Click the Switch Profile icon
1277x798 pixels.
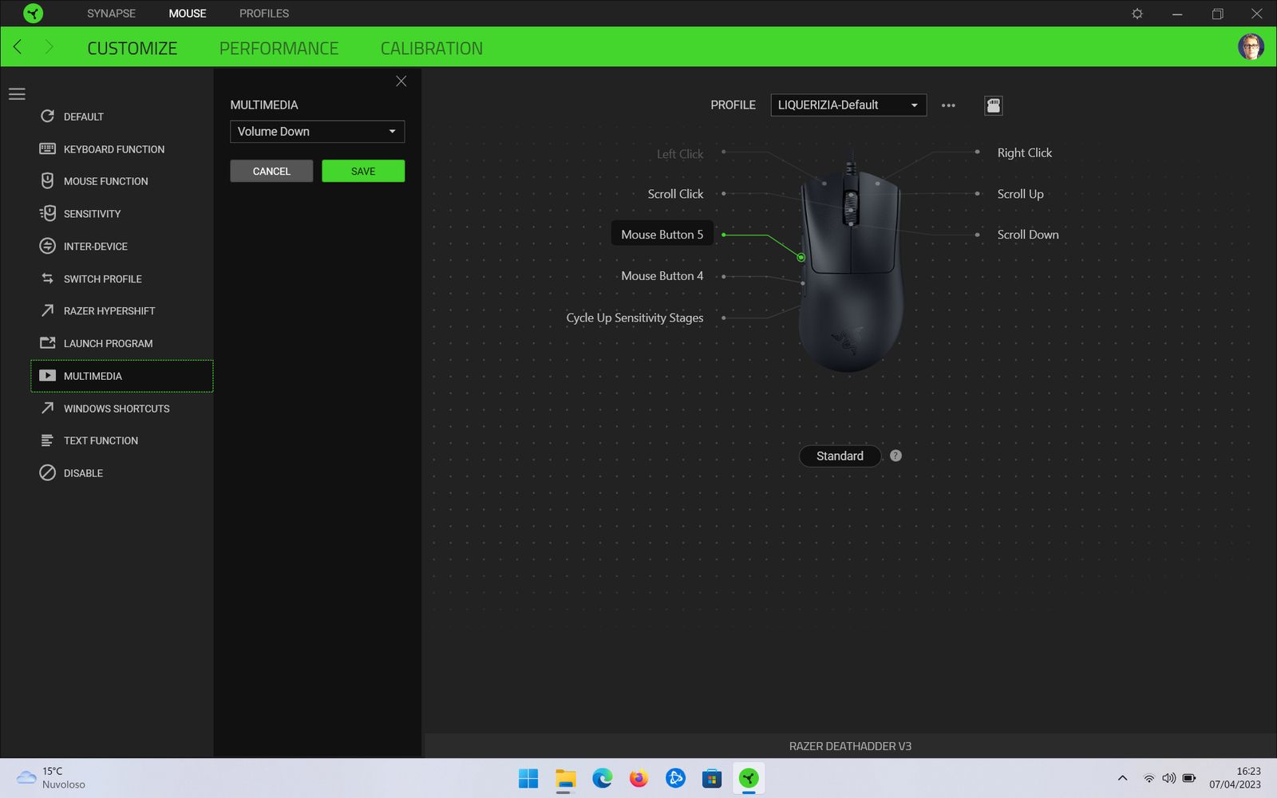(47, 279)
